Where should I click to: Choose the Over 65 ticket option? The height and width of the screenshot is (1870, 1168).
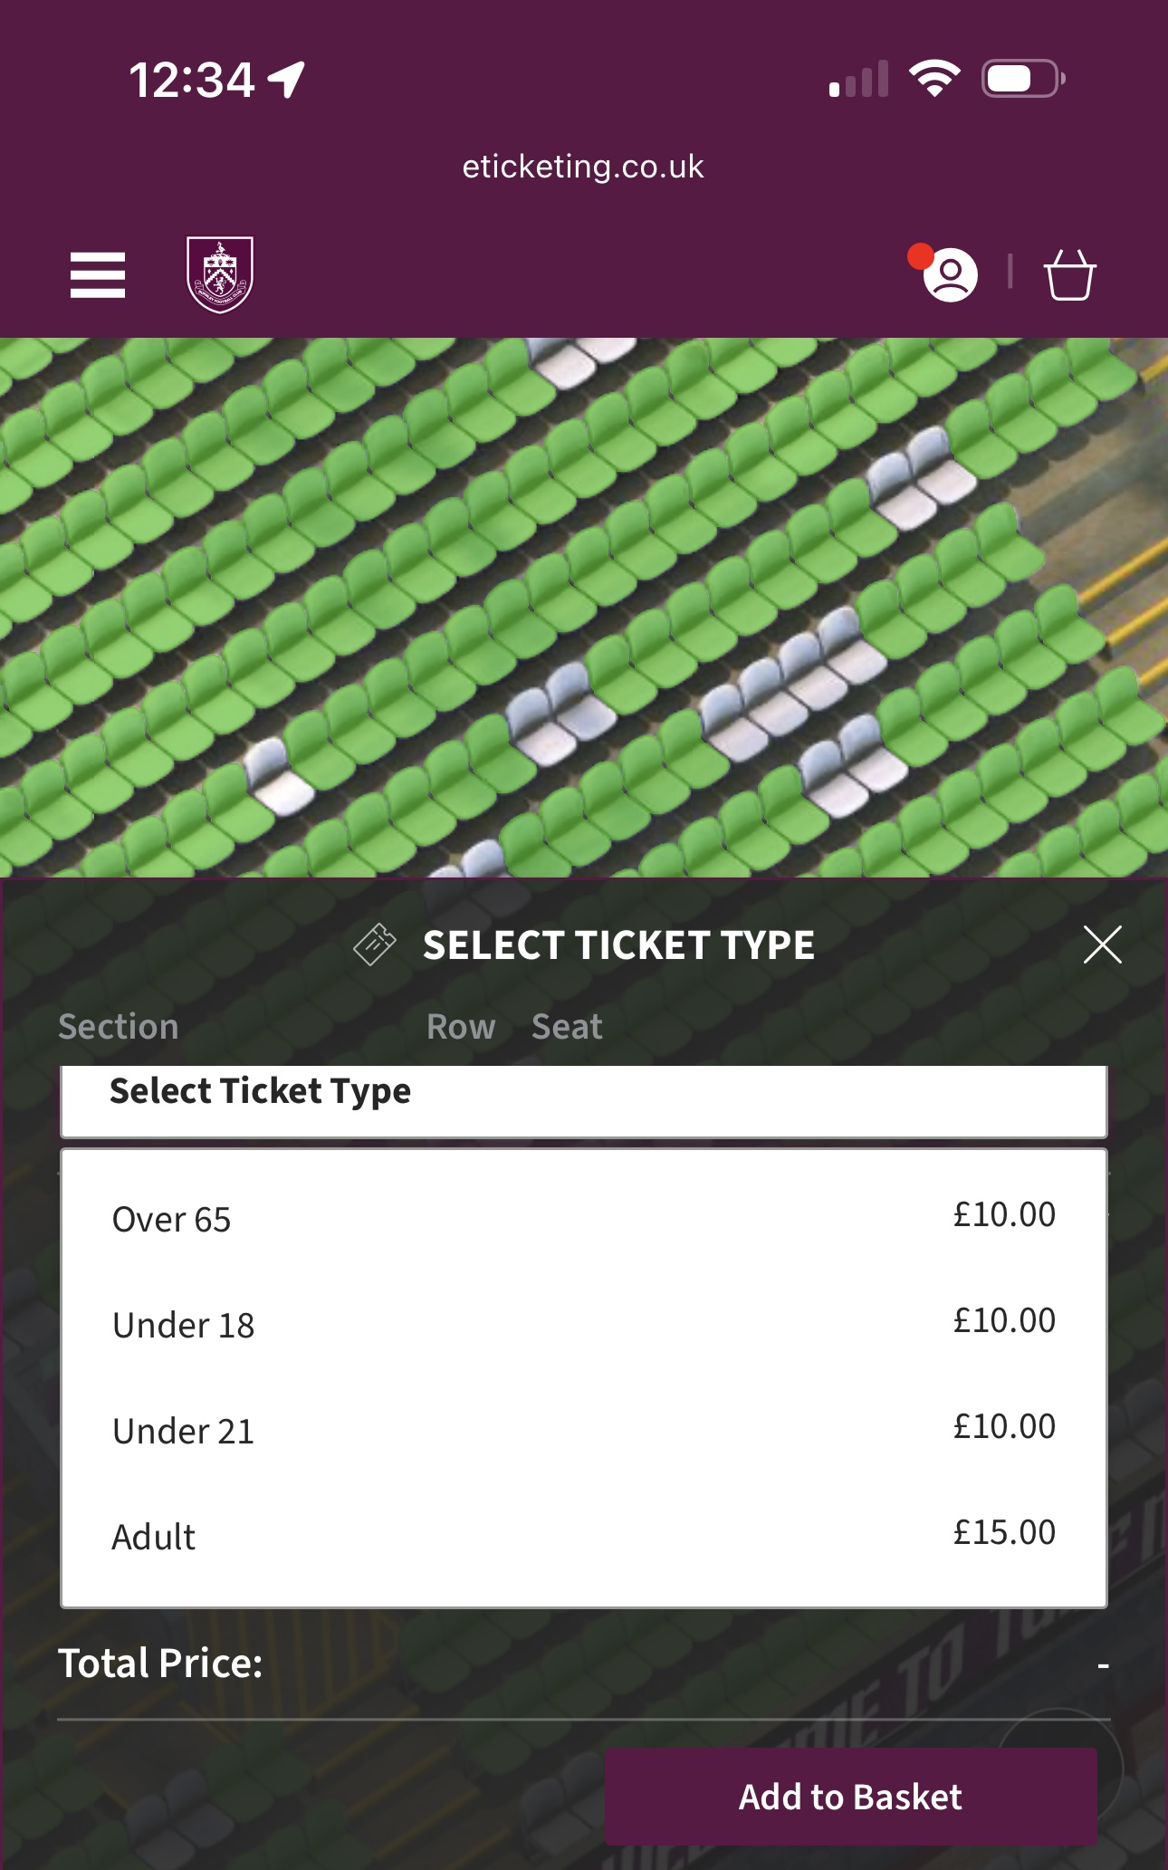[584, 1218]
